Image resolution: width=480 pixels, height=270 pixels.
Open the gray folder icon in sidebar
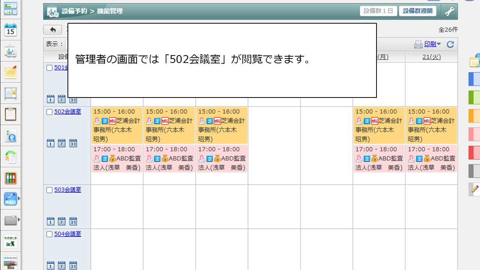click(10, 220)
